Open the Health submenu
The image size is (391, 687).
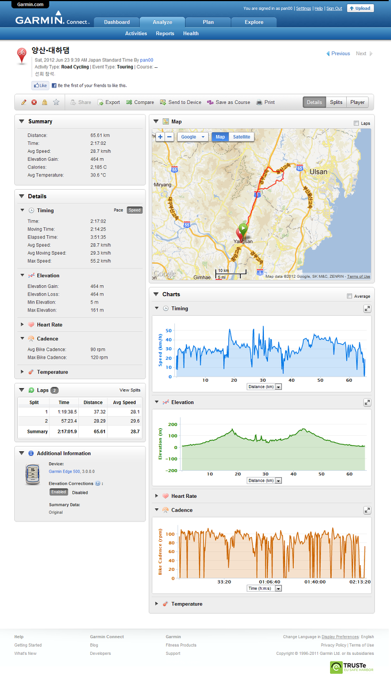pos(191,33)
